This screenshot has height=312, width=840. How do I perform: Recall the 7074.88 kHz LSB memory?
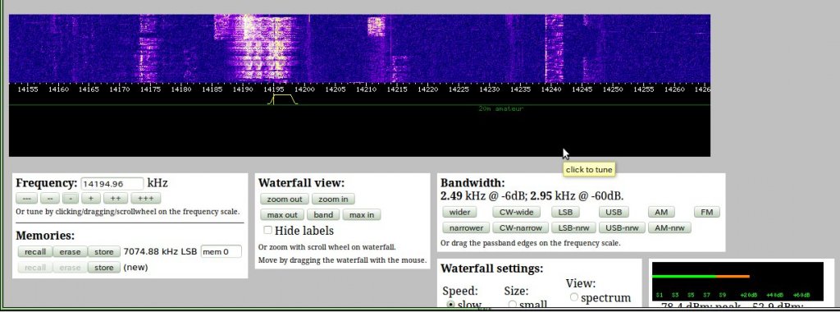tap(34, 252)
